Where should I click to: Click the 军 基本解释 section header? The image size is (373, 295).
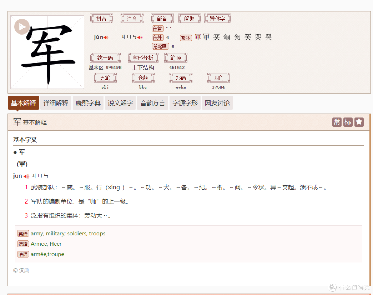(x=30, y=122)
